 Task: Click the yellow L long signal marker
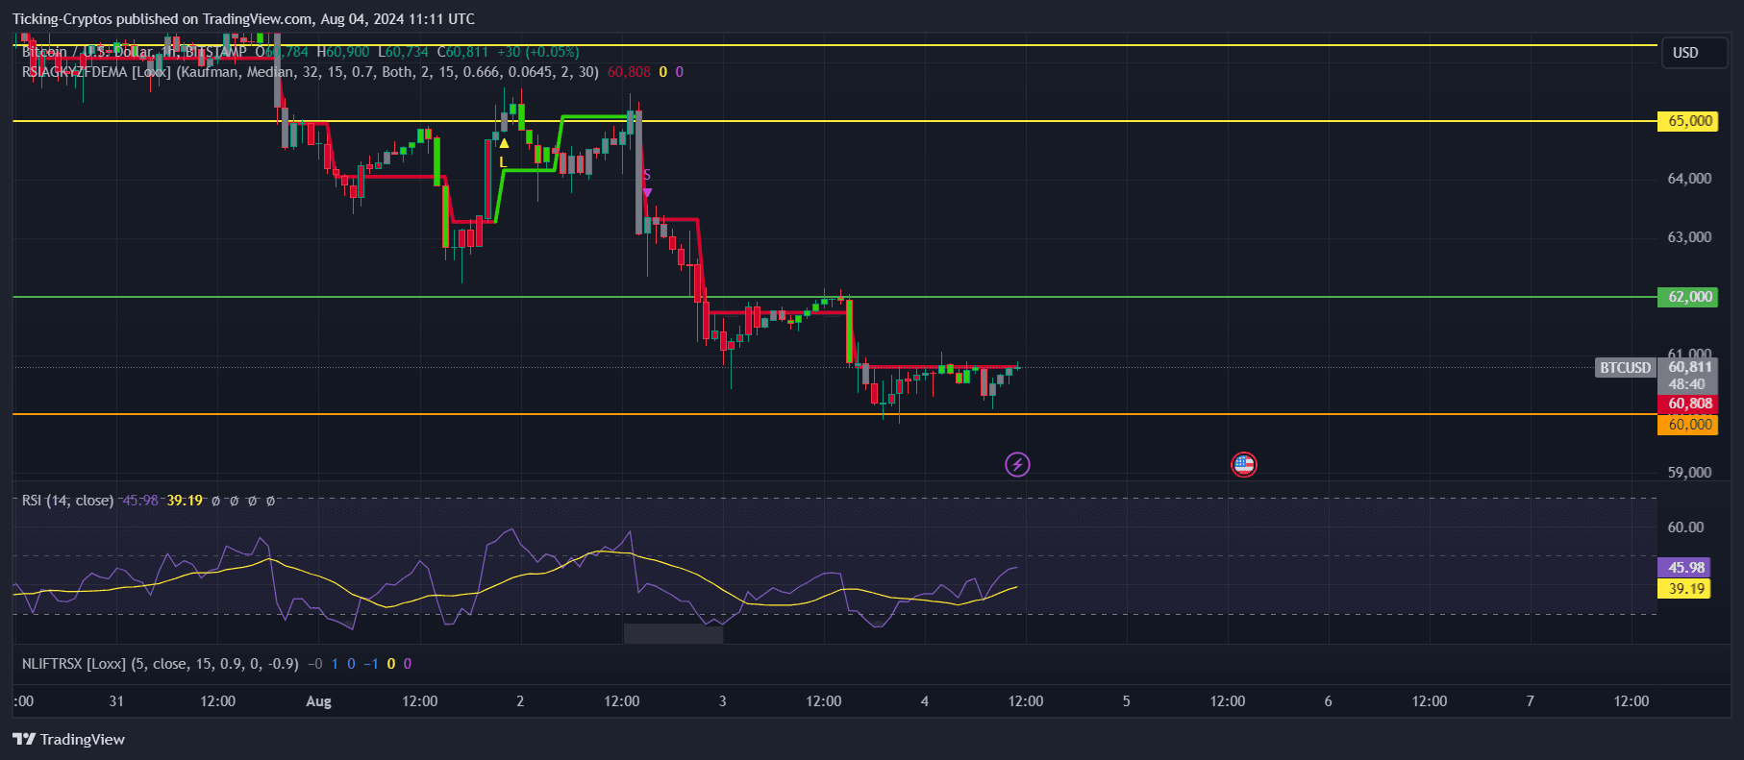[503, 154]
